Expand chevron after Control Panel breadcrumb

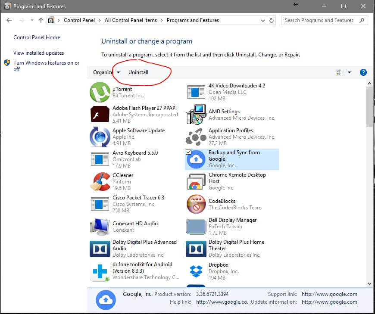pyautogui.click(x=100, y=20)
